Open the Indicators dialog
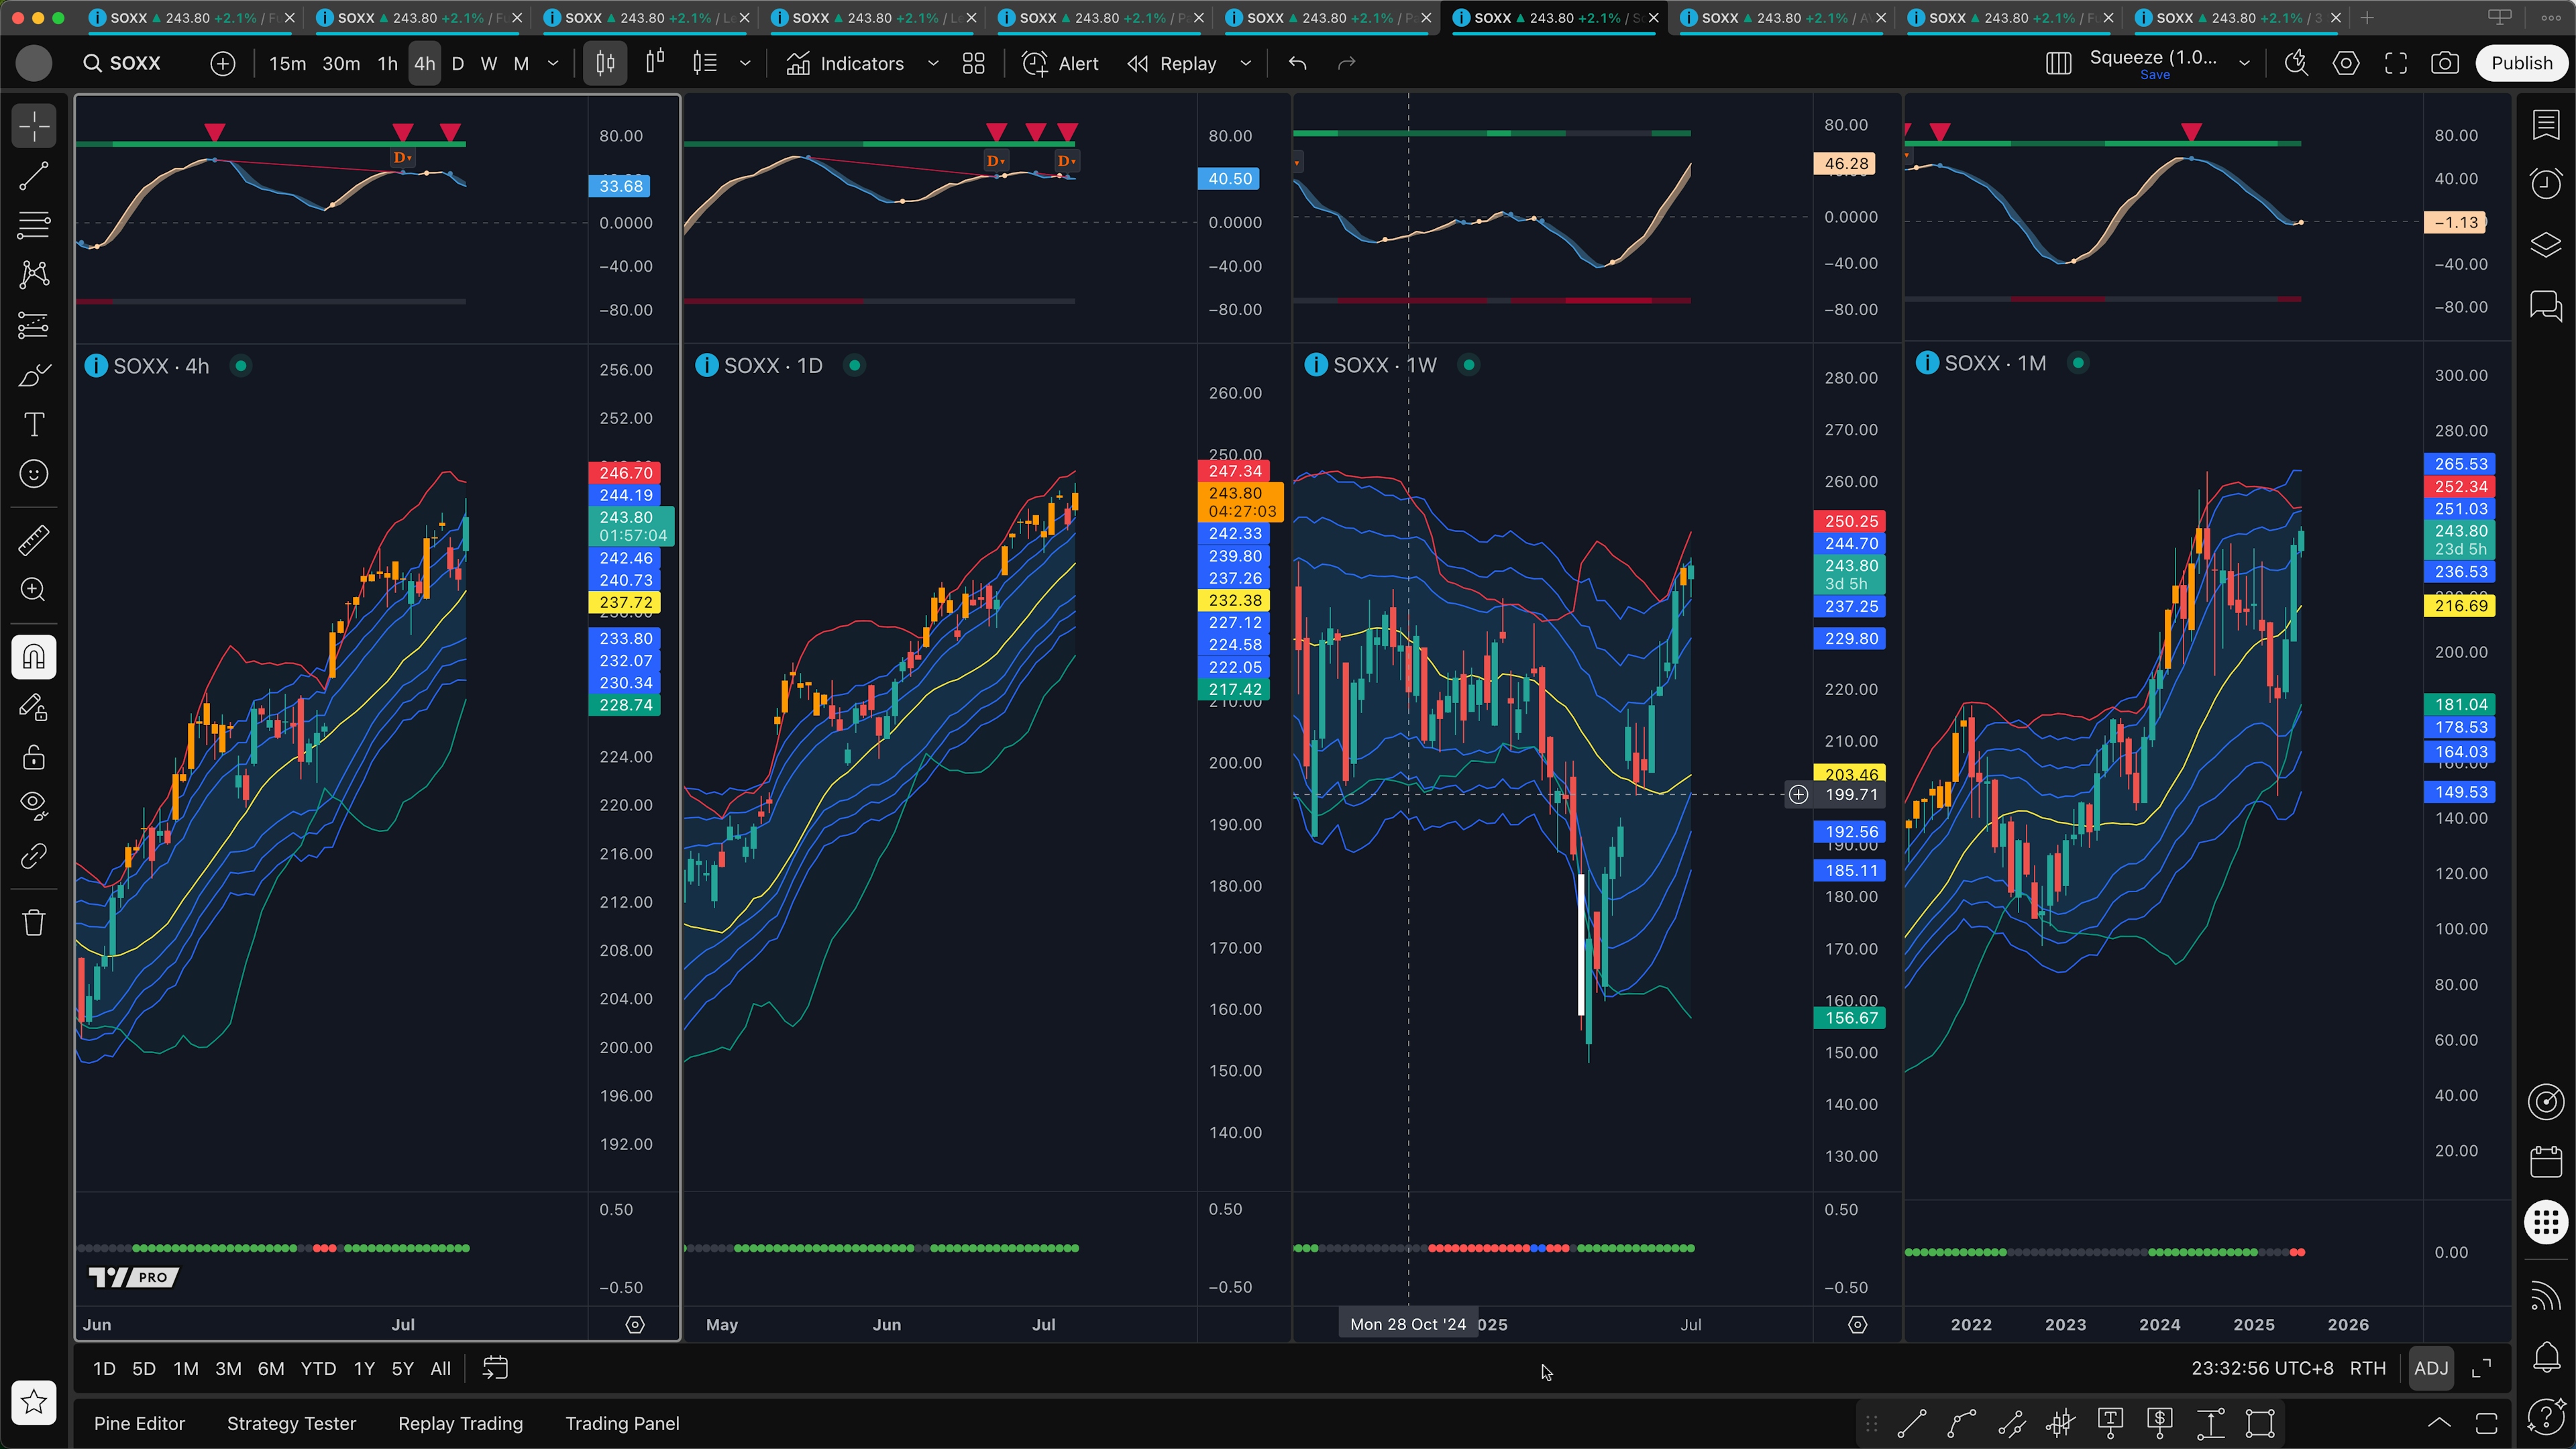This screenshot has width=2576, height=1449. (845, 63)
